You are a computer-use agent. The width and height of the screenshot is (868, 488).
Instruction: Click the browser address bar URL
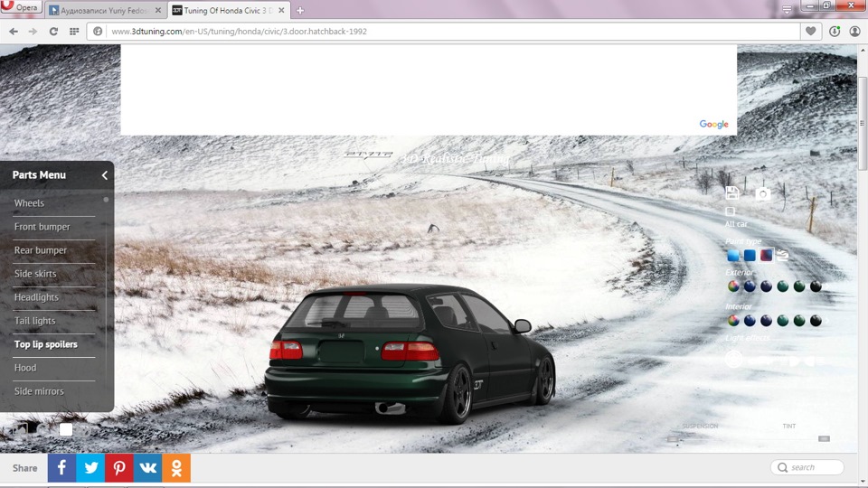pos(239,32)
